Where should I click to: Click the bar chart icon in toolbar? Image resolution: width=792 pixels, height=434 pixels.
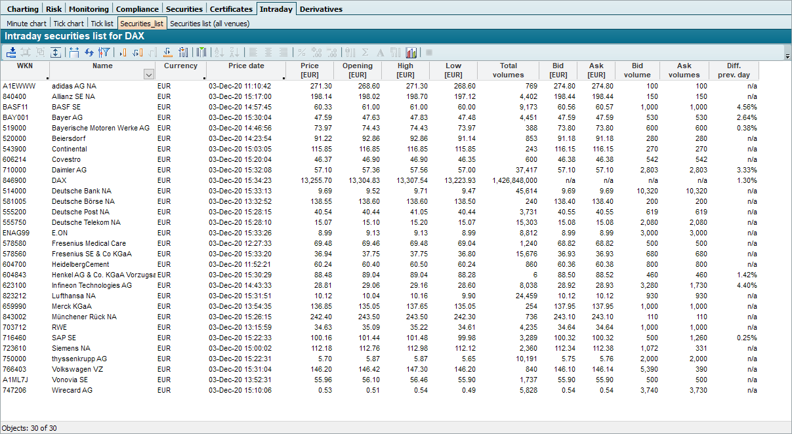click(411, 52)
